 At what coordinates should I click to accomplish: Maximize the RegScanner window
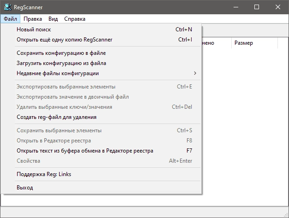click(257, 7)
